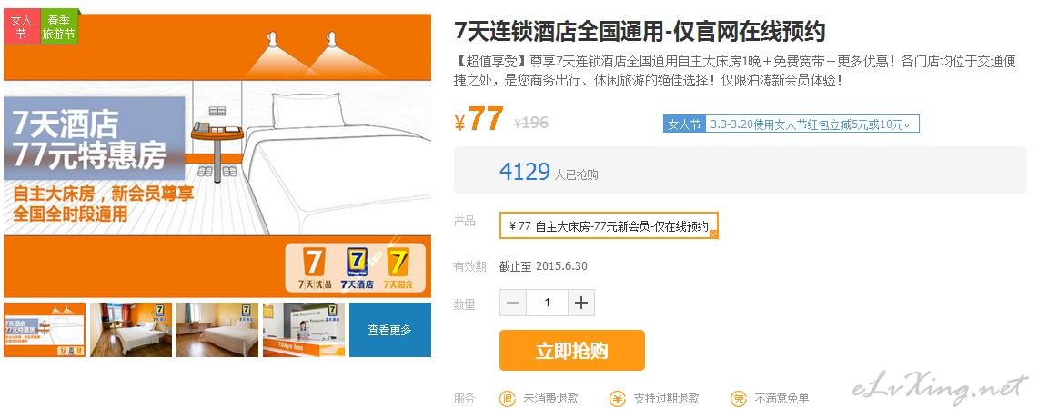
Task: Open the third bedroom photo thumbnail
Action: pyautogui.click(x=217, y=330)
